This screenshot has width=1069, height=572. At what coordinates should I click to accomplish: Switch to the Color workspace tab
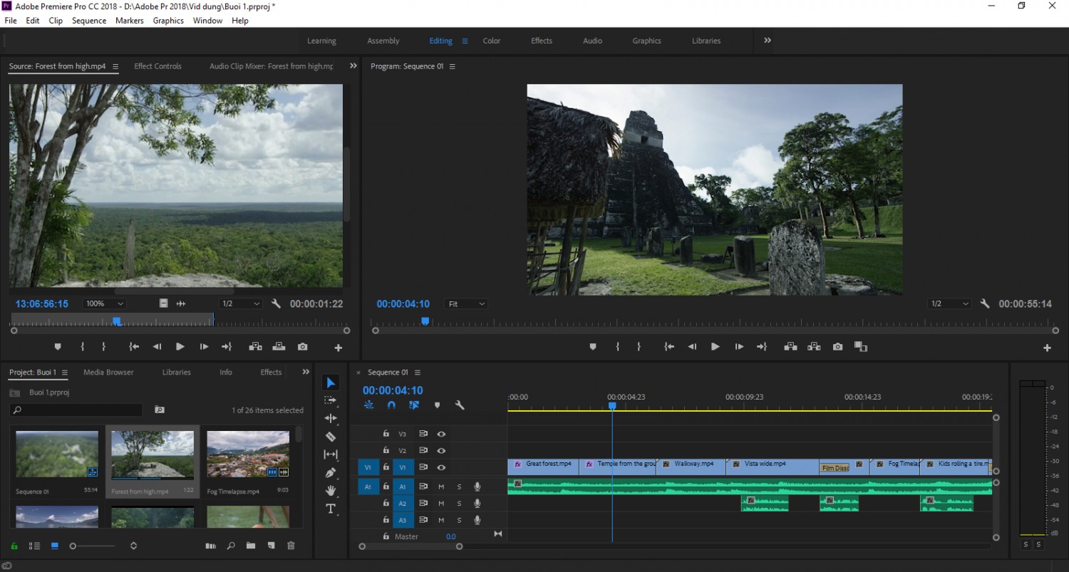pos(492,41)
